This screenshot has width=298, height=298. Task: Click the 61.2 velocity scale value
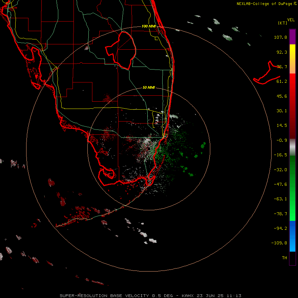point(282,81)
